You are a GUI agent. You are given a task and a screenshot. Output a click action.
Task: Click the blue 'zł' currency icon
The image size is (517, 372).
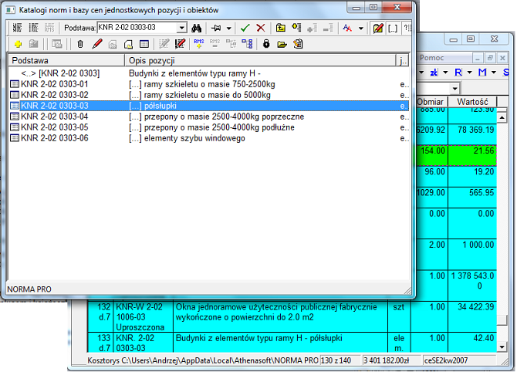point(434,73)
